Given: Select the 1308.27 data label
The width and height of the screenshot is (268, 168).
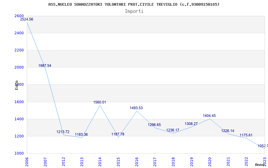Looking at the screenshot, I should click(191, 124).
